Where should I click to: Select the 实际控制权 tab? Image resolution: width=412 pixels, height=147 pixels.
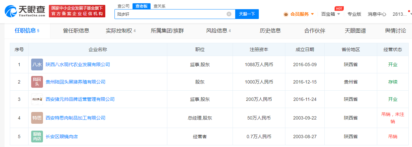point(121,31)
